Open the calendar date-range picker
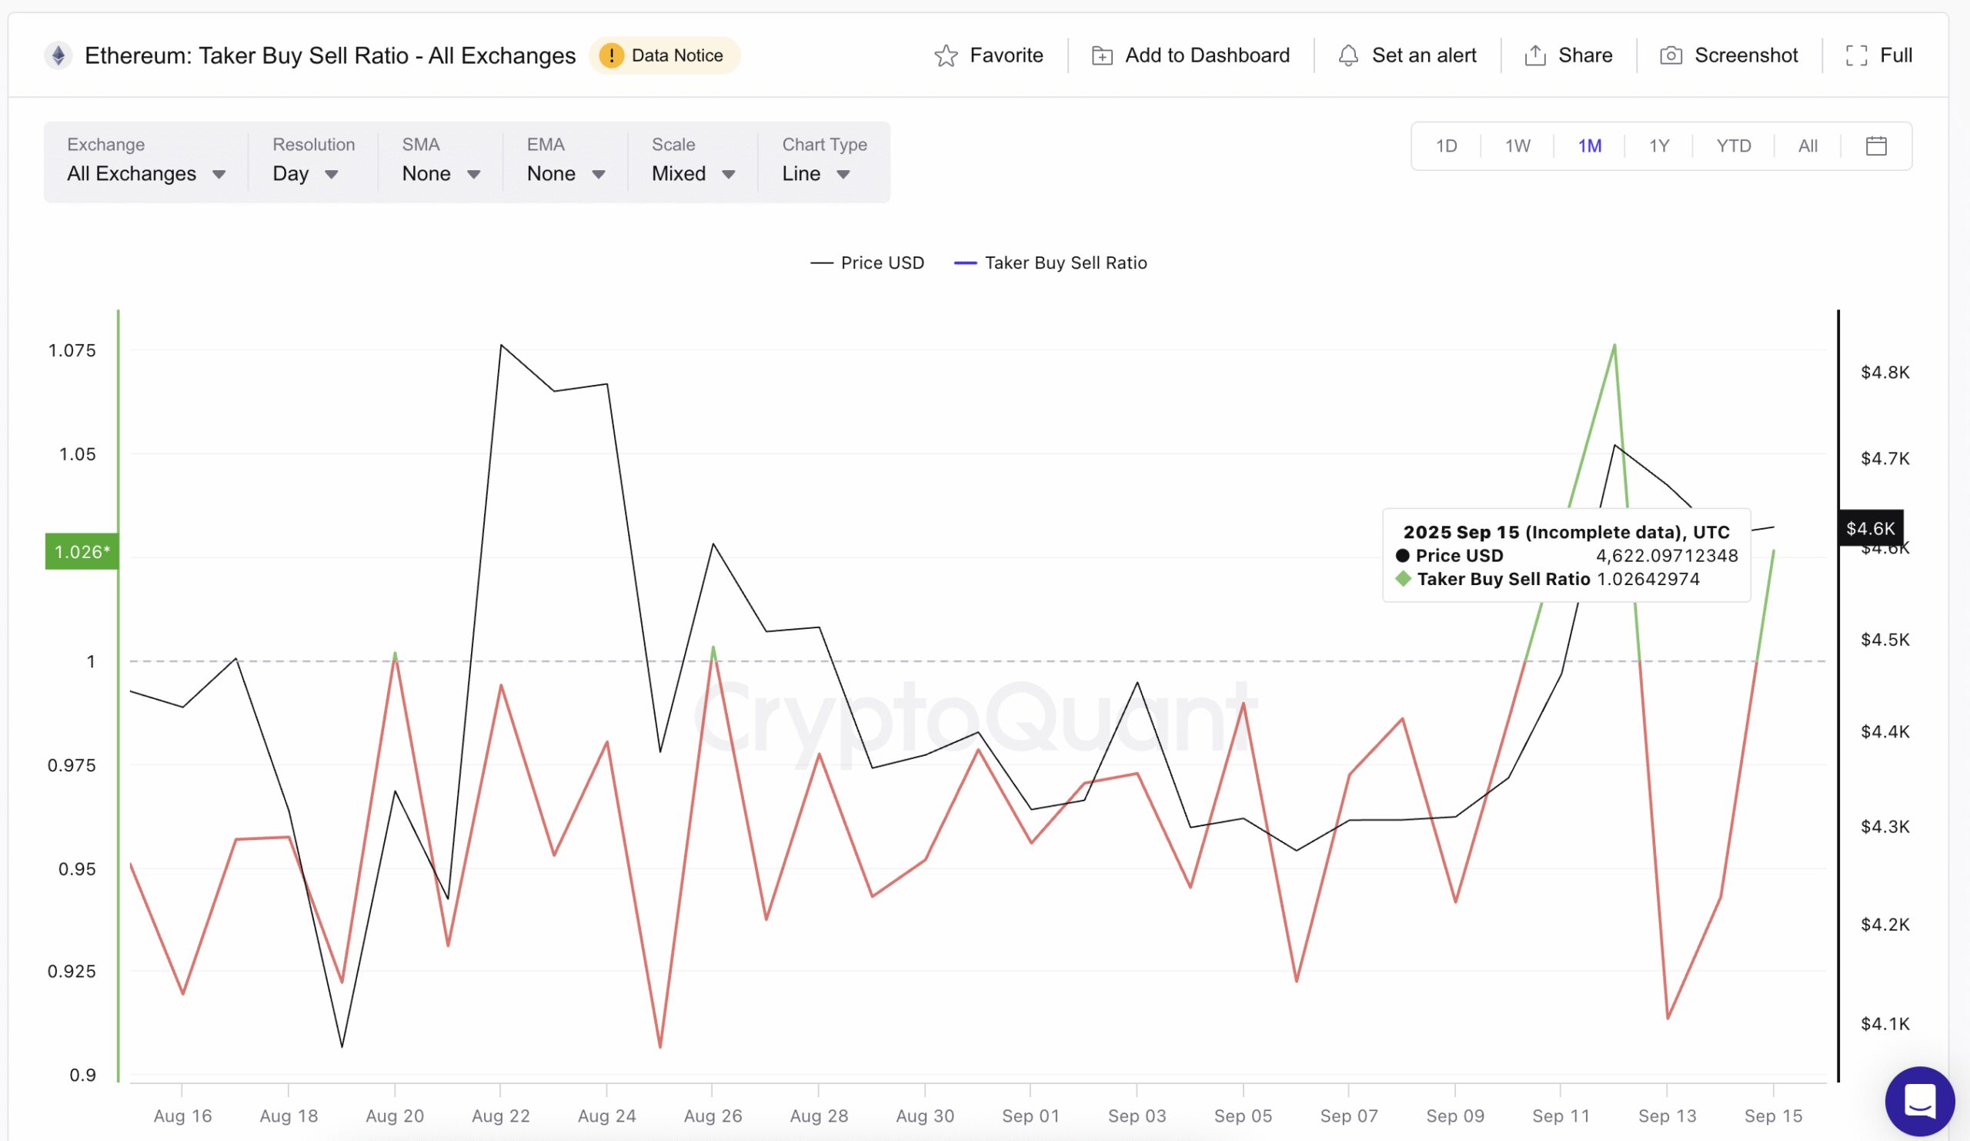This screenshot has height=1141, width=1970. coord(1877,146)
